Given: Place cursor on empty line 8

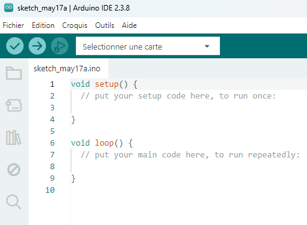Looking at the screenshot, I should tap(188, 167).
